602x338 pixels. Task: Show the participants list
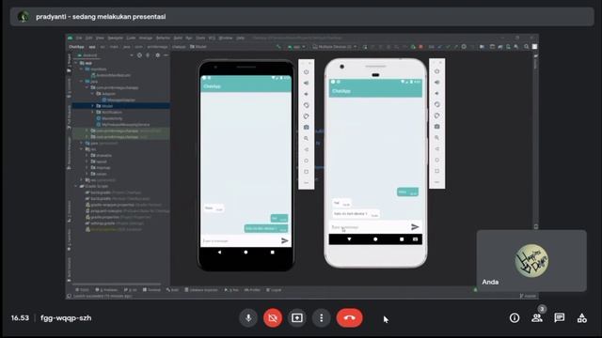(x=537, y=317)
